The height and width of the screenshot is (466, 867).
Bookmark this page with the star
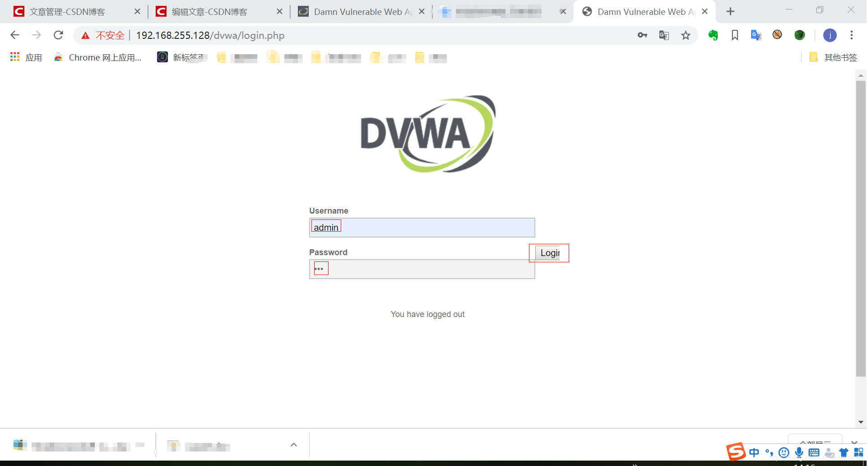click(686, 35)
